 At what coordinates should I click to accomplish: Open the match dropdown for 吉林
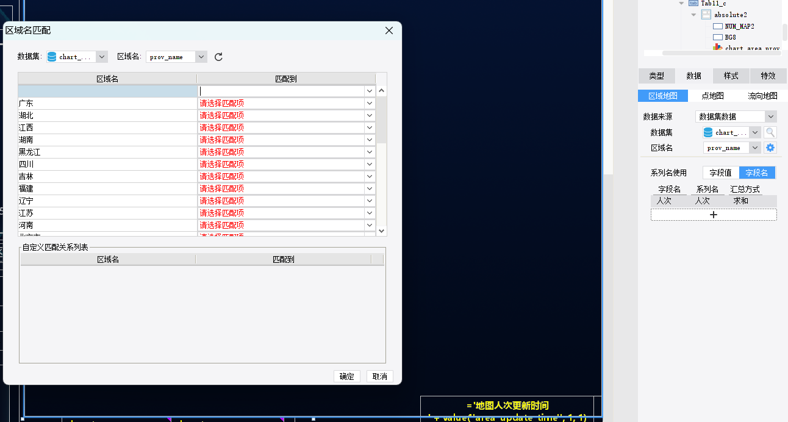(x=370, y=176)
